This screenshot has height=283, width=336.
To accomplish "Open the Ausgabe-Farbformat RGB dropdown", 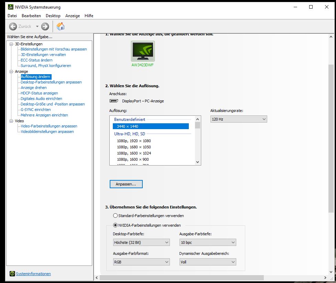I will point(141,262).
